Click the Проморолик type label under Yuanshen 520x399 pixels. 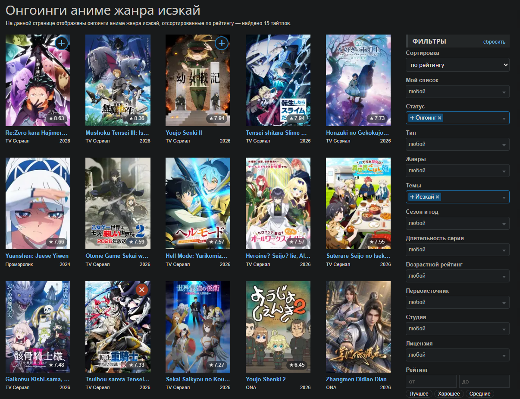pyautogui.click(x=19, y=264)
